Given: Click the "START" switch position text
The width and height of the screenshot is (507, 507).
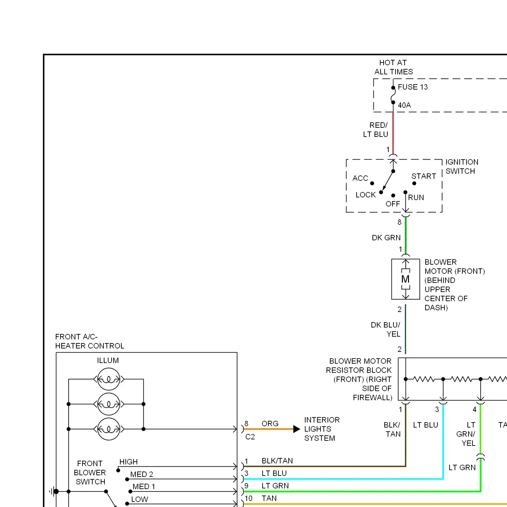Looking at the screenshot, I should pyautogui.click(x=424, y=176).
